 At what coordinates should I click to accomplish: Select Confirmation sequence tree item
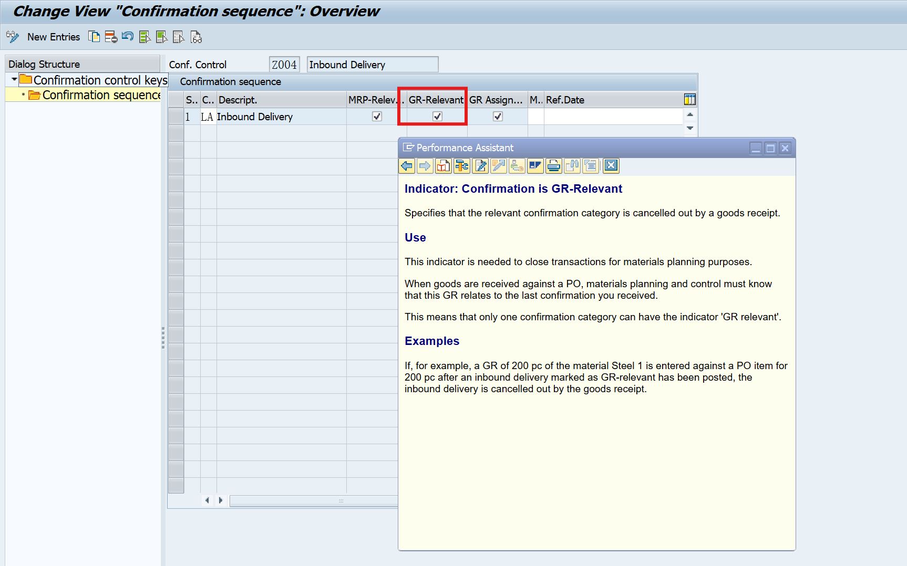pyautogui.click(x=96, y=95)
